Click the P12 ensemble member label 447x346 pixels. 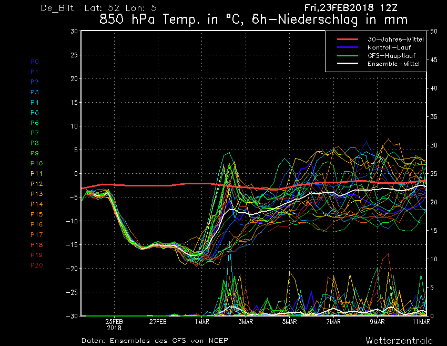(37, 184)
